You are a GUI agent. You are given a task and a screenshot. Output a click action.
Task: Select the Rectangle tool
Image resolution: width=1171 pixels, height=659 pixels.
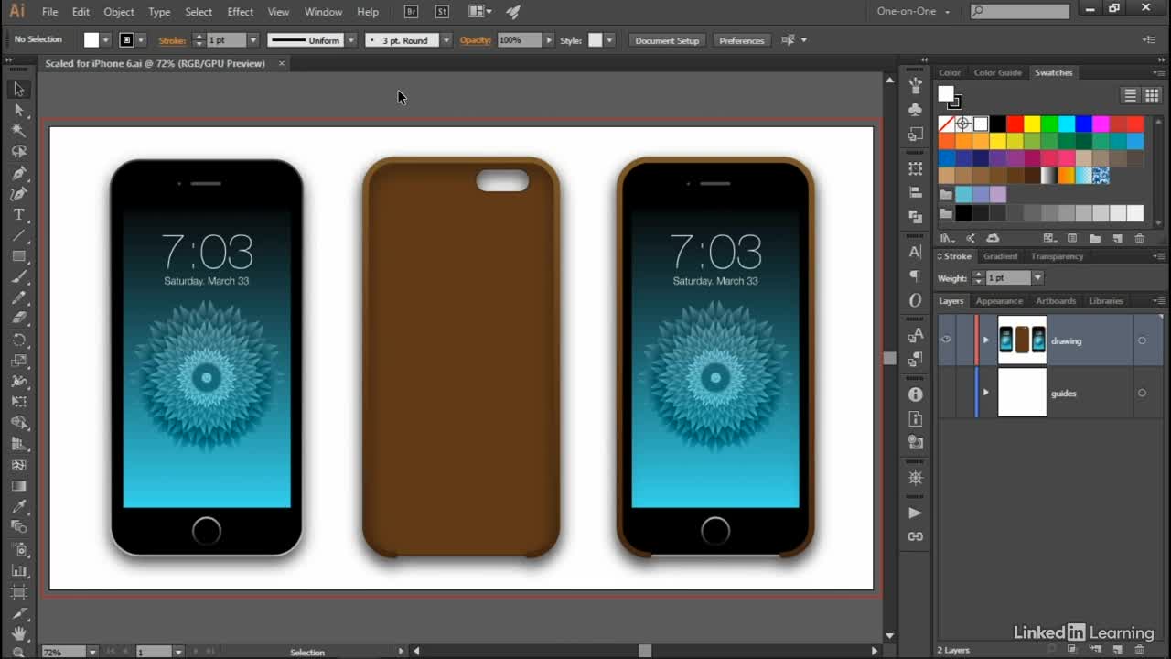click(18, 257)
